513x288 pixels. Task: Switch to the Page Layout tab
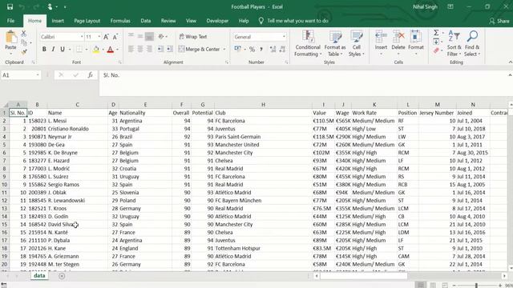pyautogui.click(x=87, y=21)
